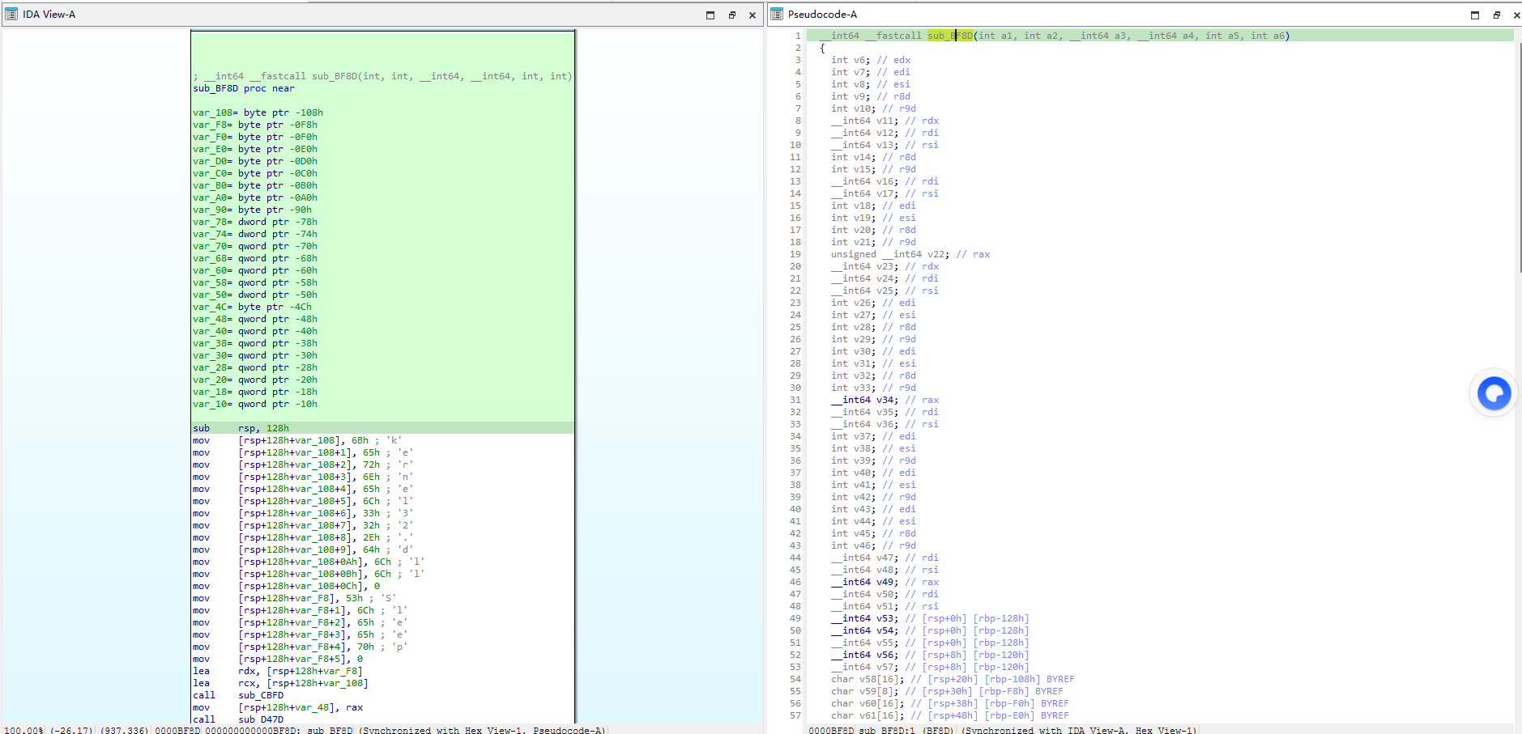1522x734 pixels.
Task: Click 'char v58[16]' declaration line
Action: click(x=953, y=679)
